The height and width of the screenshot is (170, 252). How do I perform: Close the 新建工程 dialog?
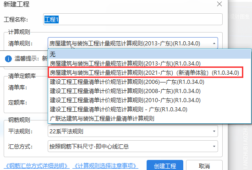[x=219, y=4]
